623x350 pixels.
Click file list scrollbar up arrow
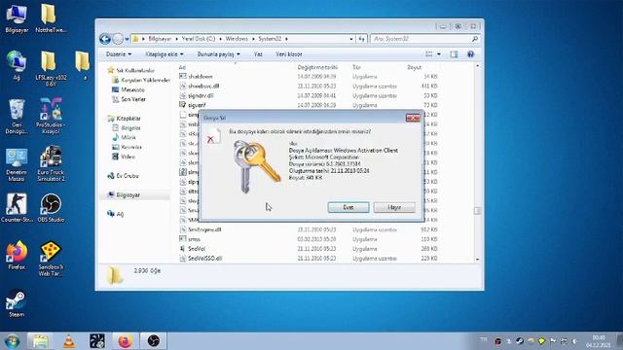pyautogui.click(x=477, y=66)
